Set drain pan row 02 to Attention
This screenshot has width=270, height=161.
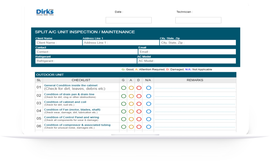point(131,96)
